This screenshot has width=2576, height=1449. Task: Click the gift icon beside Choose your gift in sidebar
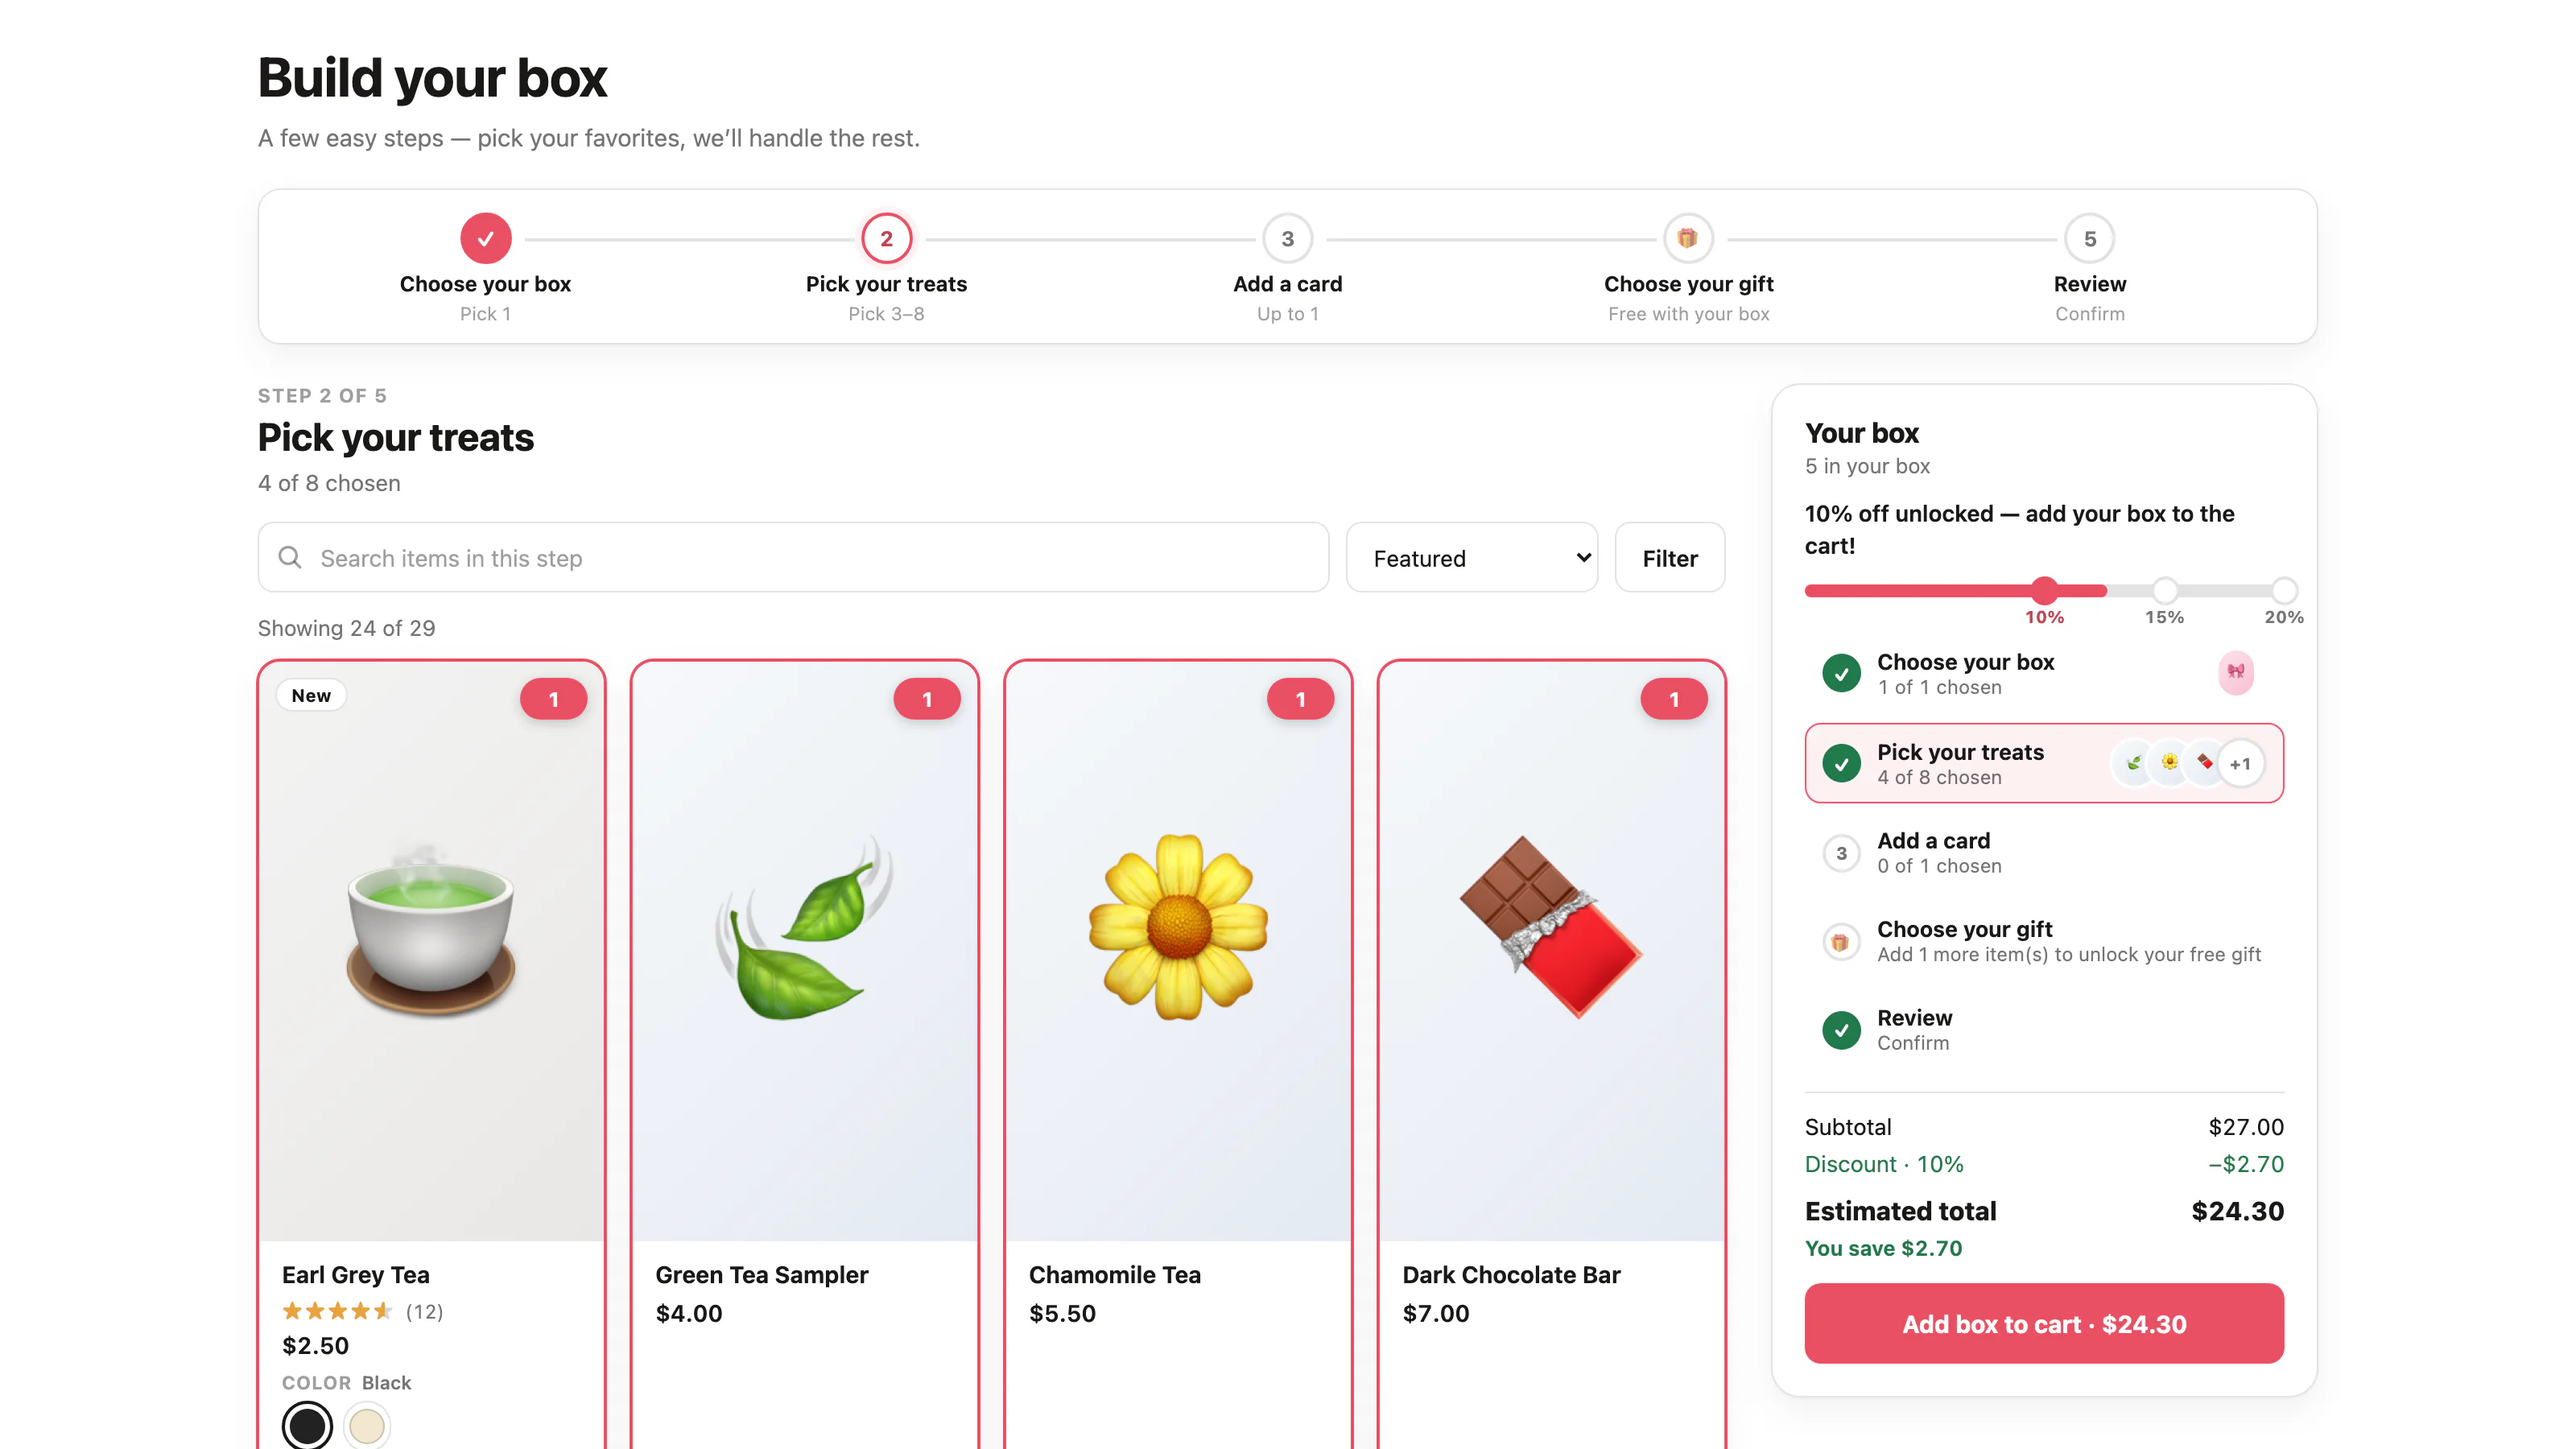pos(1840,941)
